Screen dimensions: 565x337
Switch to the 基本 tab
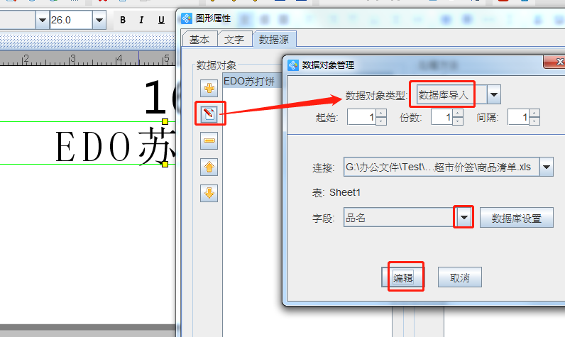point(199,40)
